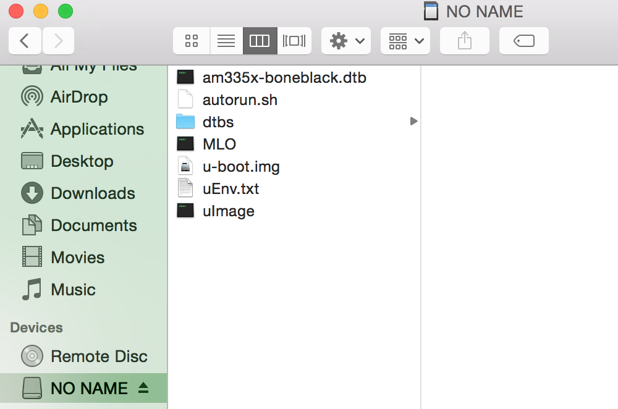Image resolution: width=618 pixels, height=409 pixels.
Task: Click the Edit Tags button
Action: click(523, 41)
